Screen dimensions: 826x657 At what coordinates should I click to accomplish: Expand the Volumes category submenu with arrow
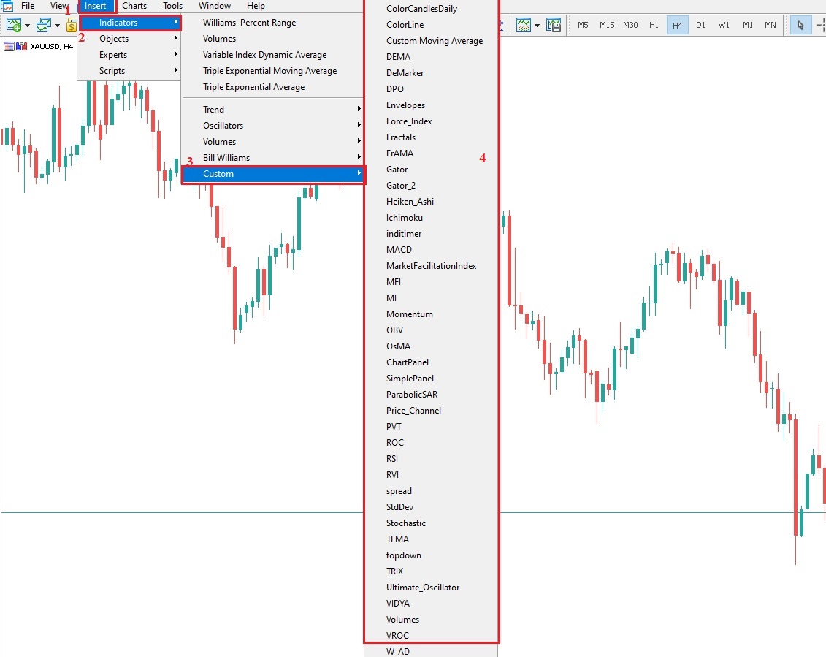click(273, 141)
